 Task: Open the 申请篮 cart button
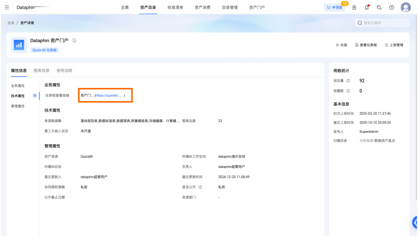(334, 7)
